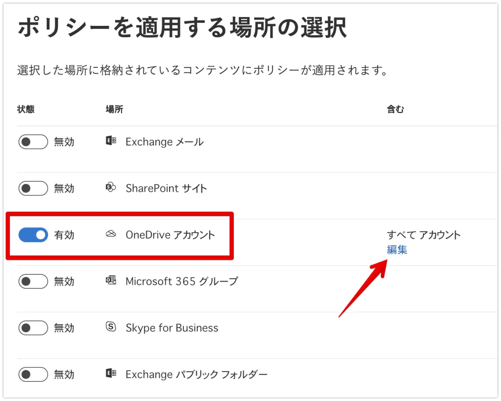Click the 無効 status text beside Exchange メール

click(x=64, y=142)
